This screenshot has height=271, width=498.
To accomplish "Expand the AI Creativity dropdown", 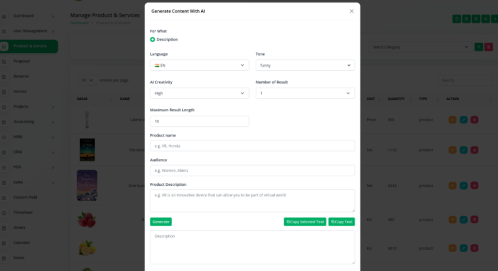I will [x=200, y=93].
